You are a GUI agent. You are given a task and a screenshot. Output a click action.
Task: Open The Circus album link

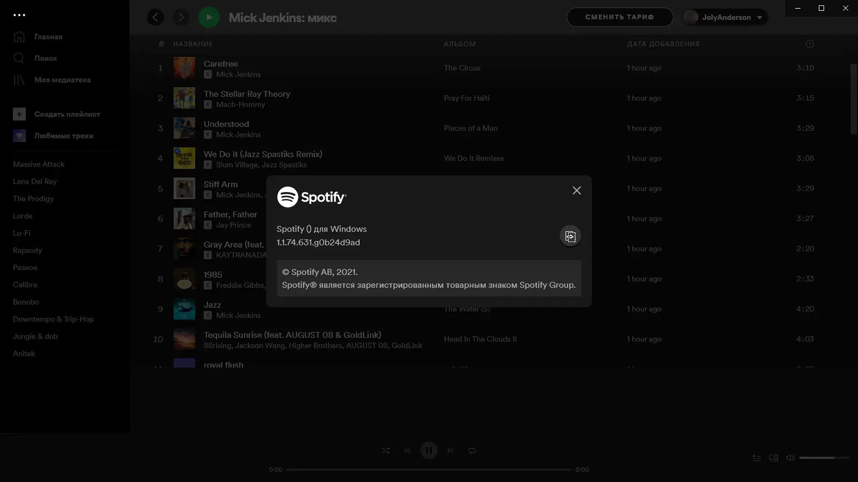(x=462, y=68)
